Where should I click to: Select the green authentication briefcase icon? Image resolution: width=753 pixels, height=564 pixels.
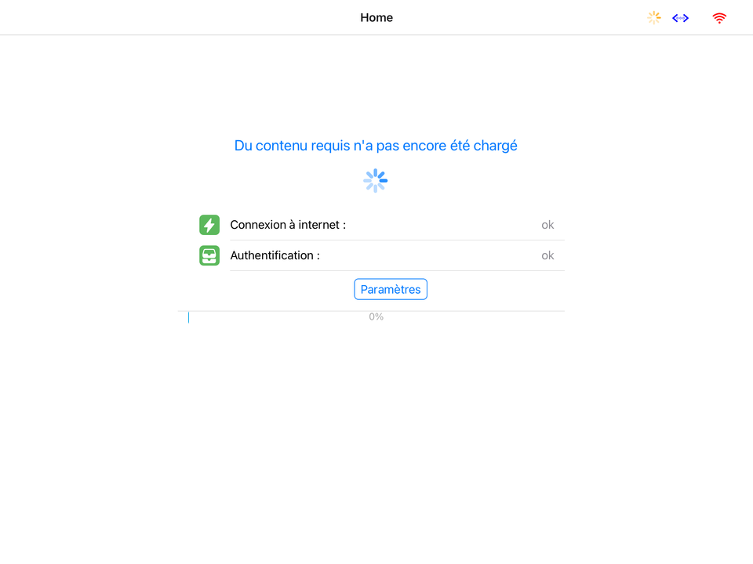(x=209, y=255)
